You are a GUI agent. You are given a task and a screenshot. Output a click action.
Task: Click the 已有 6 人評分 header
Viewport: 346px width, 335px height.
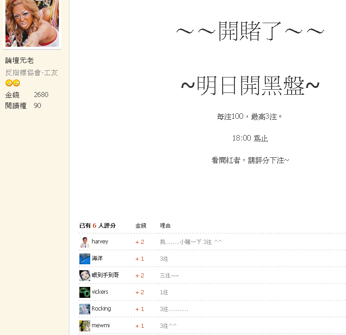pos(97,226)
